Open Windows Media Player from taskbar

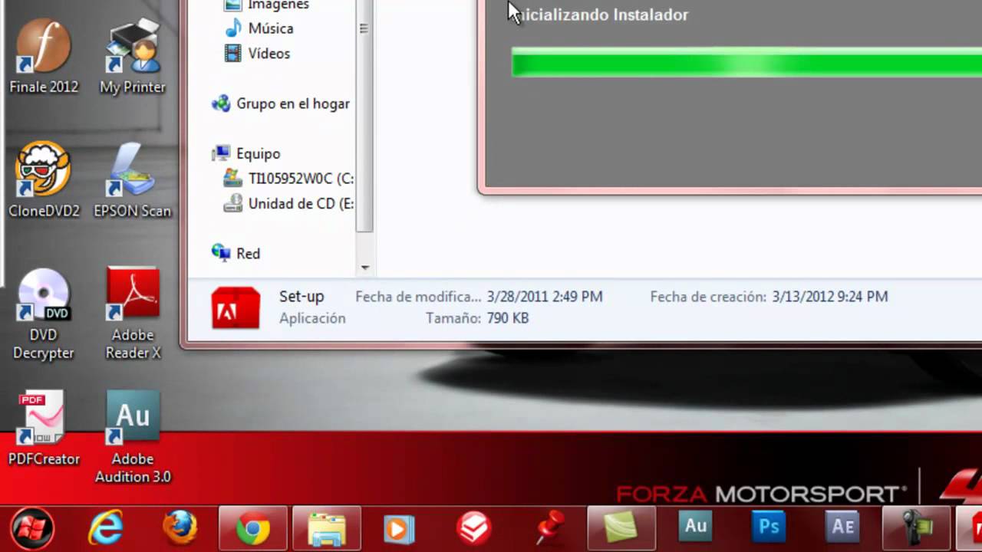coord(400,528)
